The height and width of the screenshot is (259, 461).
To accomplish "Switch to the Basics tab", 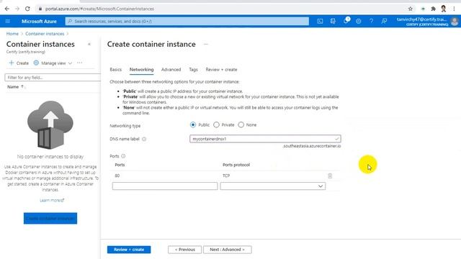I will tap(115, 70).
